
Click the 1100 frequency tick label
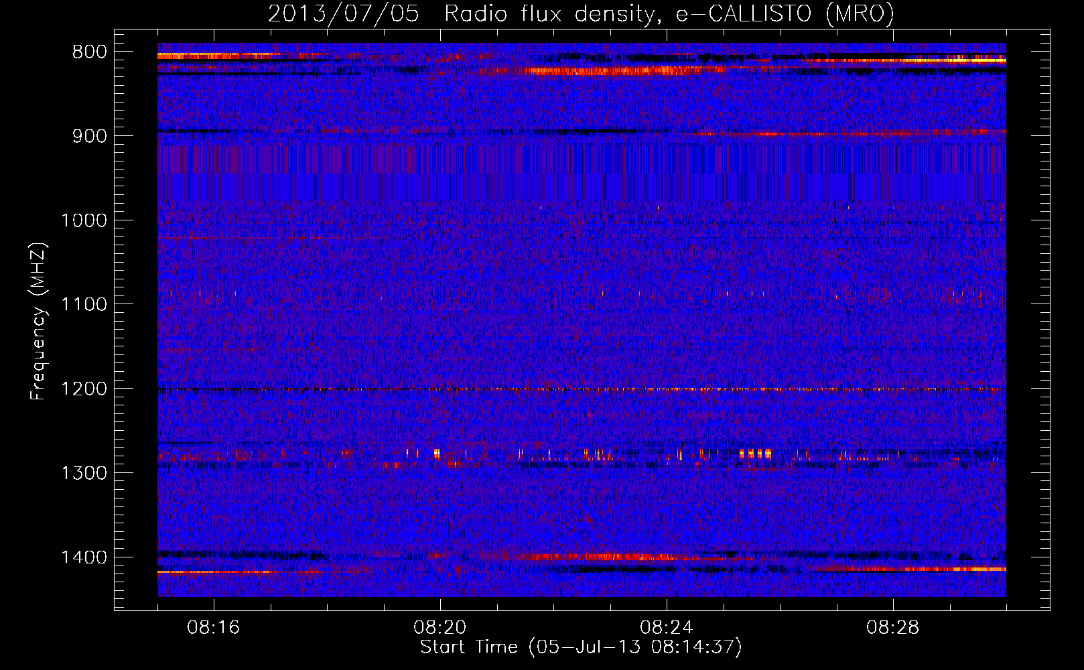[x=84, y=305]
